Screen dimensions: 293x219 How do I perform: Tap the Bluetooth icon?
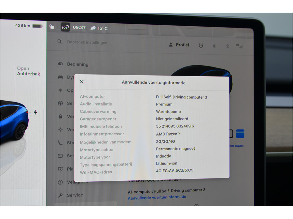(228, 46)
